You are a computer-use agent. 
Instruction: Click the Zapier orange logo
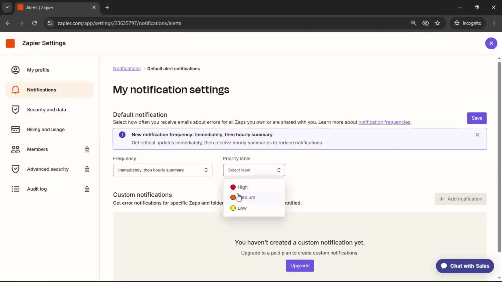click(x=10, y=43)
